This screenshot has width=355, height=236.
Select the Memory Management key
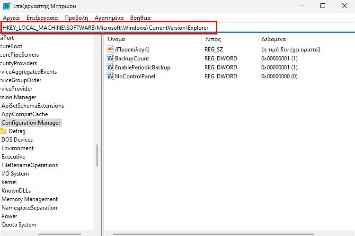click(x=30, y=199)
